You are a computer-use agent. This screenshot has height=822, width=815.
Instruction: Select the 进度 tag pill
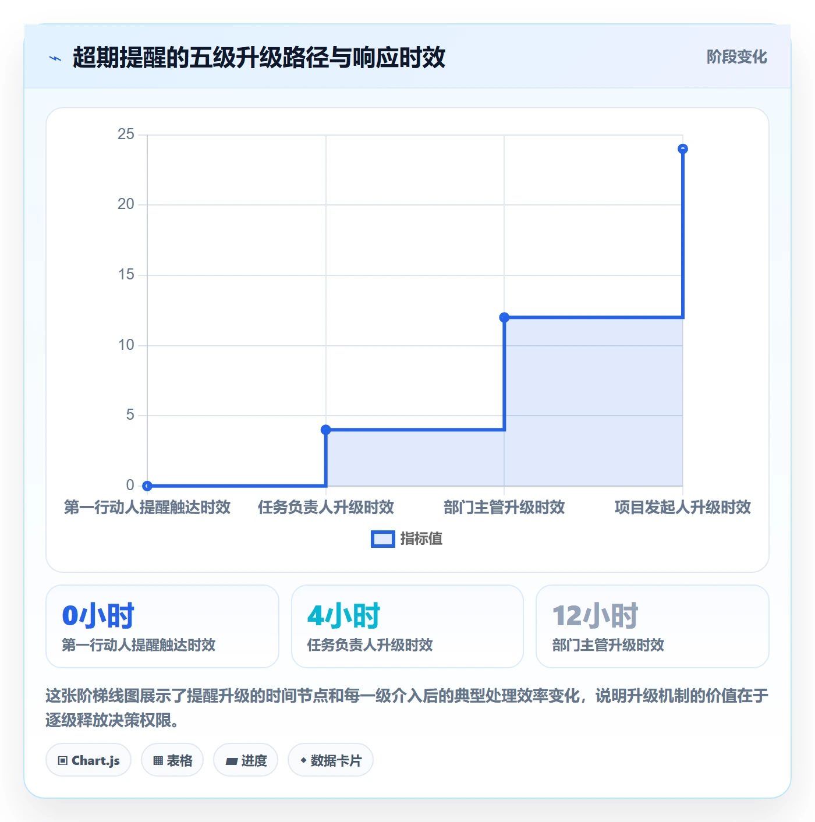tap(246, 760)
